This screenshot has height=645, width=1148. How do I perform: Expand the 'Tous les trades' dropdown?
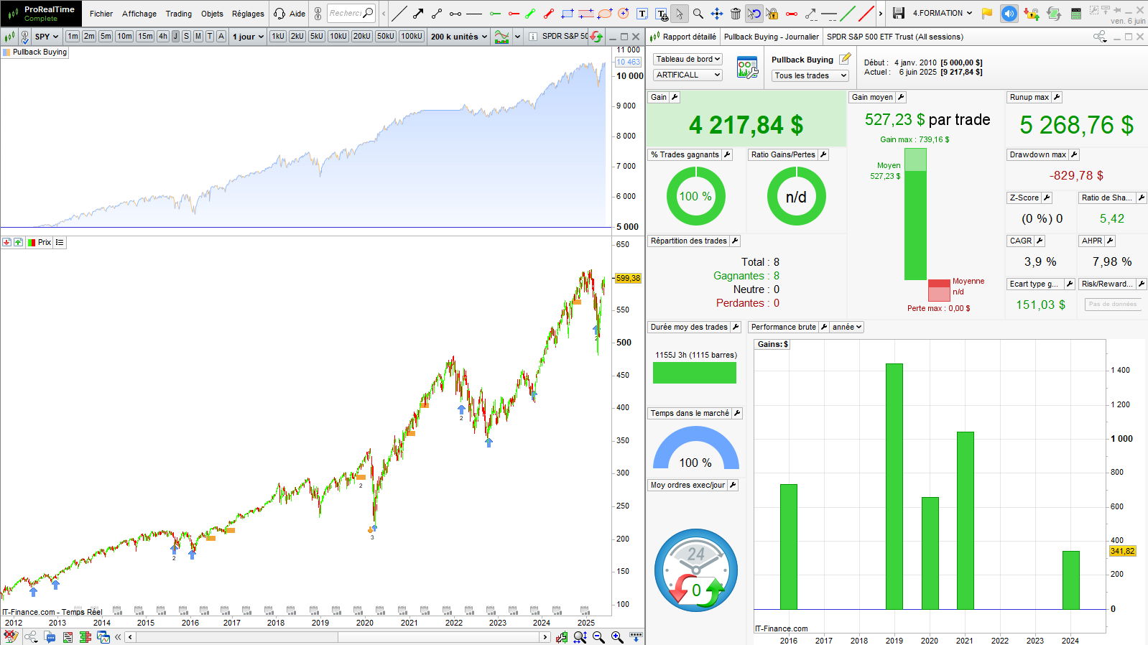click(x=810, y=75)
